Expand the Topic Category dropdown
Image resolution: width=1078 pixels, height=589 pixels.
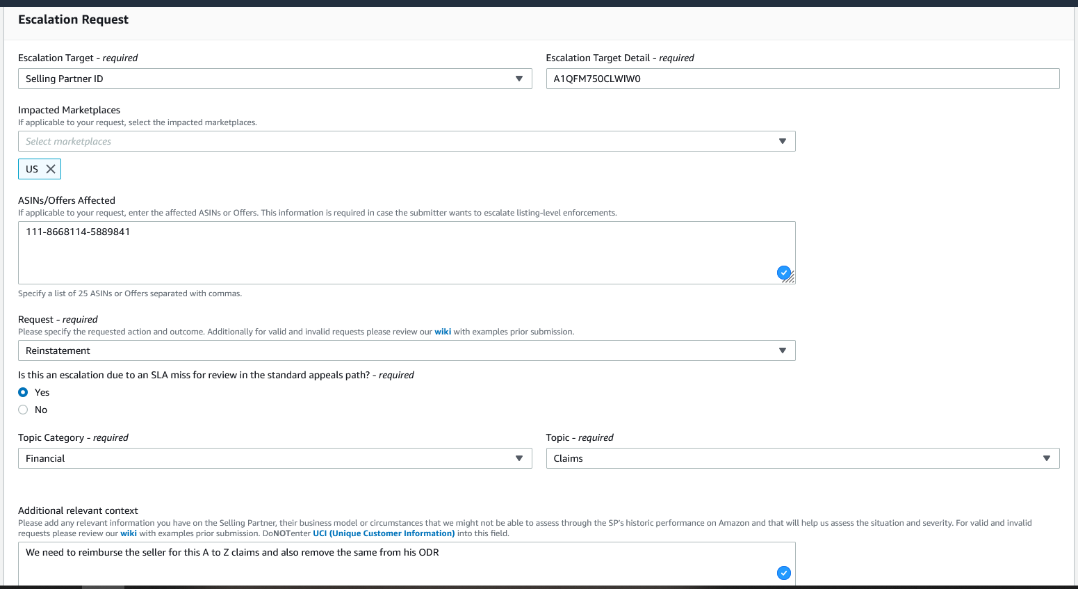click(x=518, y=458)
